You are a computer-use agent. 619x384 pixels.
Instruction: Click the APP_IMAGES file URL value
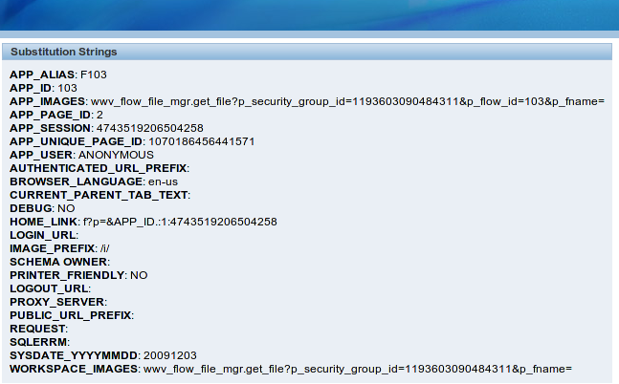348,101
